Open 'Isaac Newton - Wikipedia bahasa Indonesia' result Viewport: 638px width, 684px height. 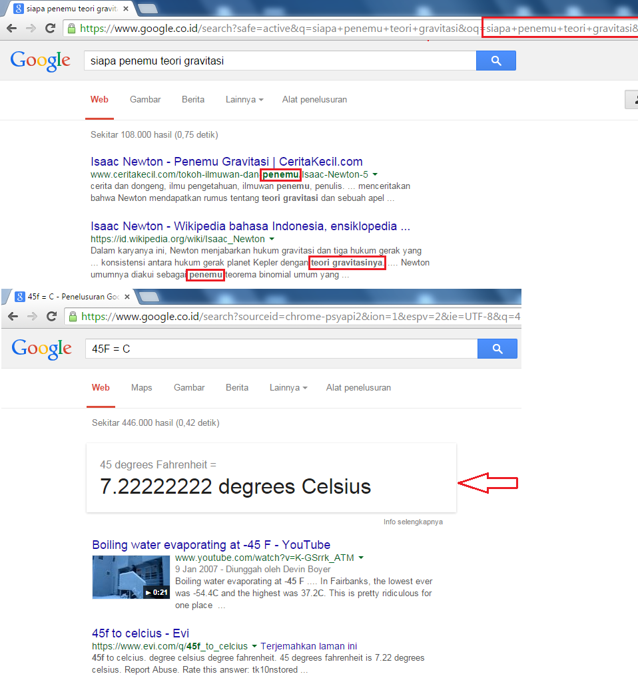click(250, 226)
